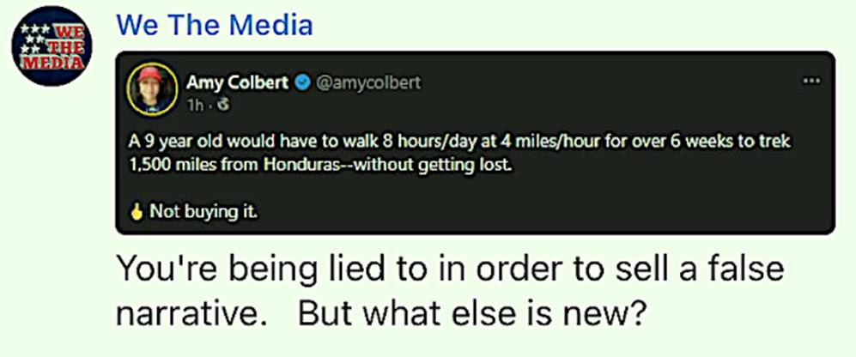Screen dimensions: 856x357
Task: Click the audience icon beside the timestamp
Action: 215,102
